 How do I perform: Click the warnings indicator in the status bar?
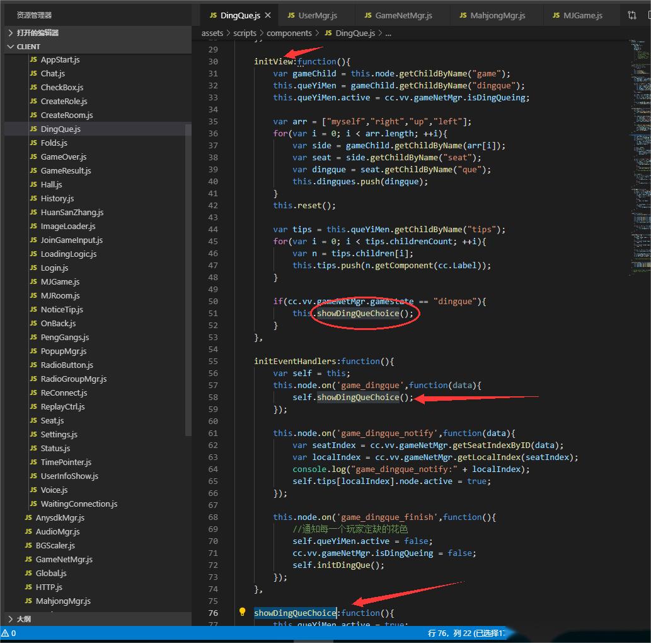9,633
